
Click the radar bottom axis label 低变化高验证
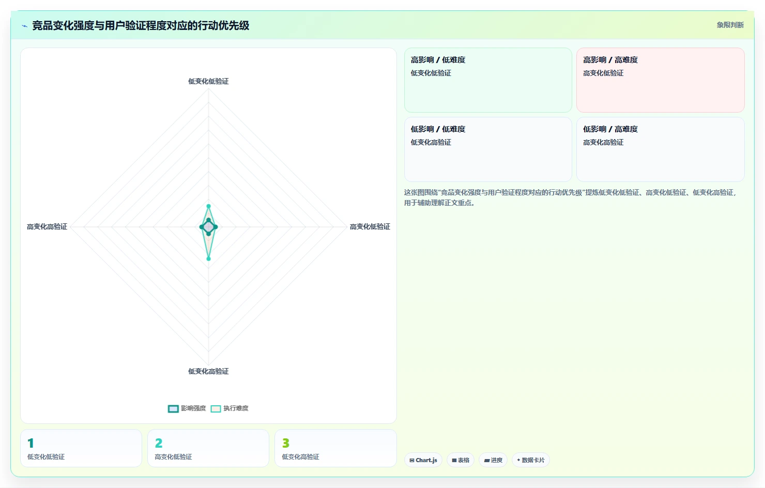[x=208, y=371]
